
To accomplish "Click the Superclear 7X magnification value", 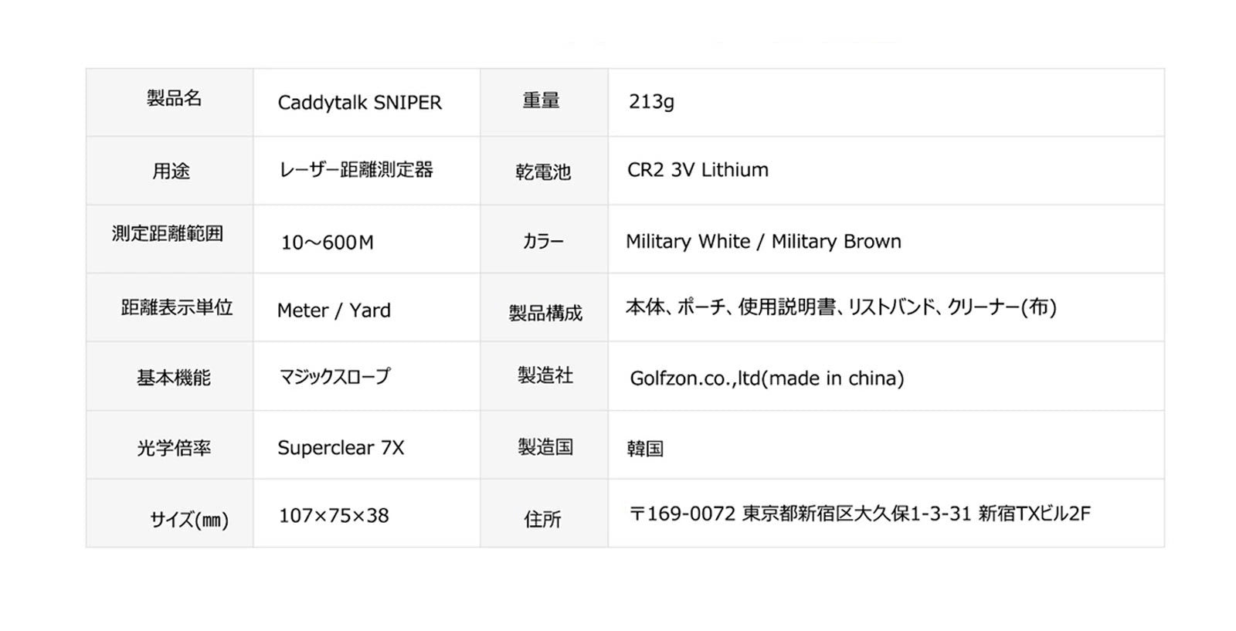I will [x=341, y=448].
